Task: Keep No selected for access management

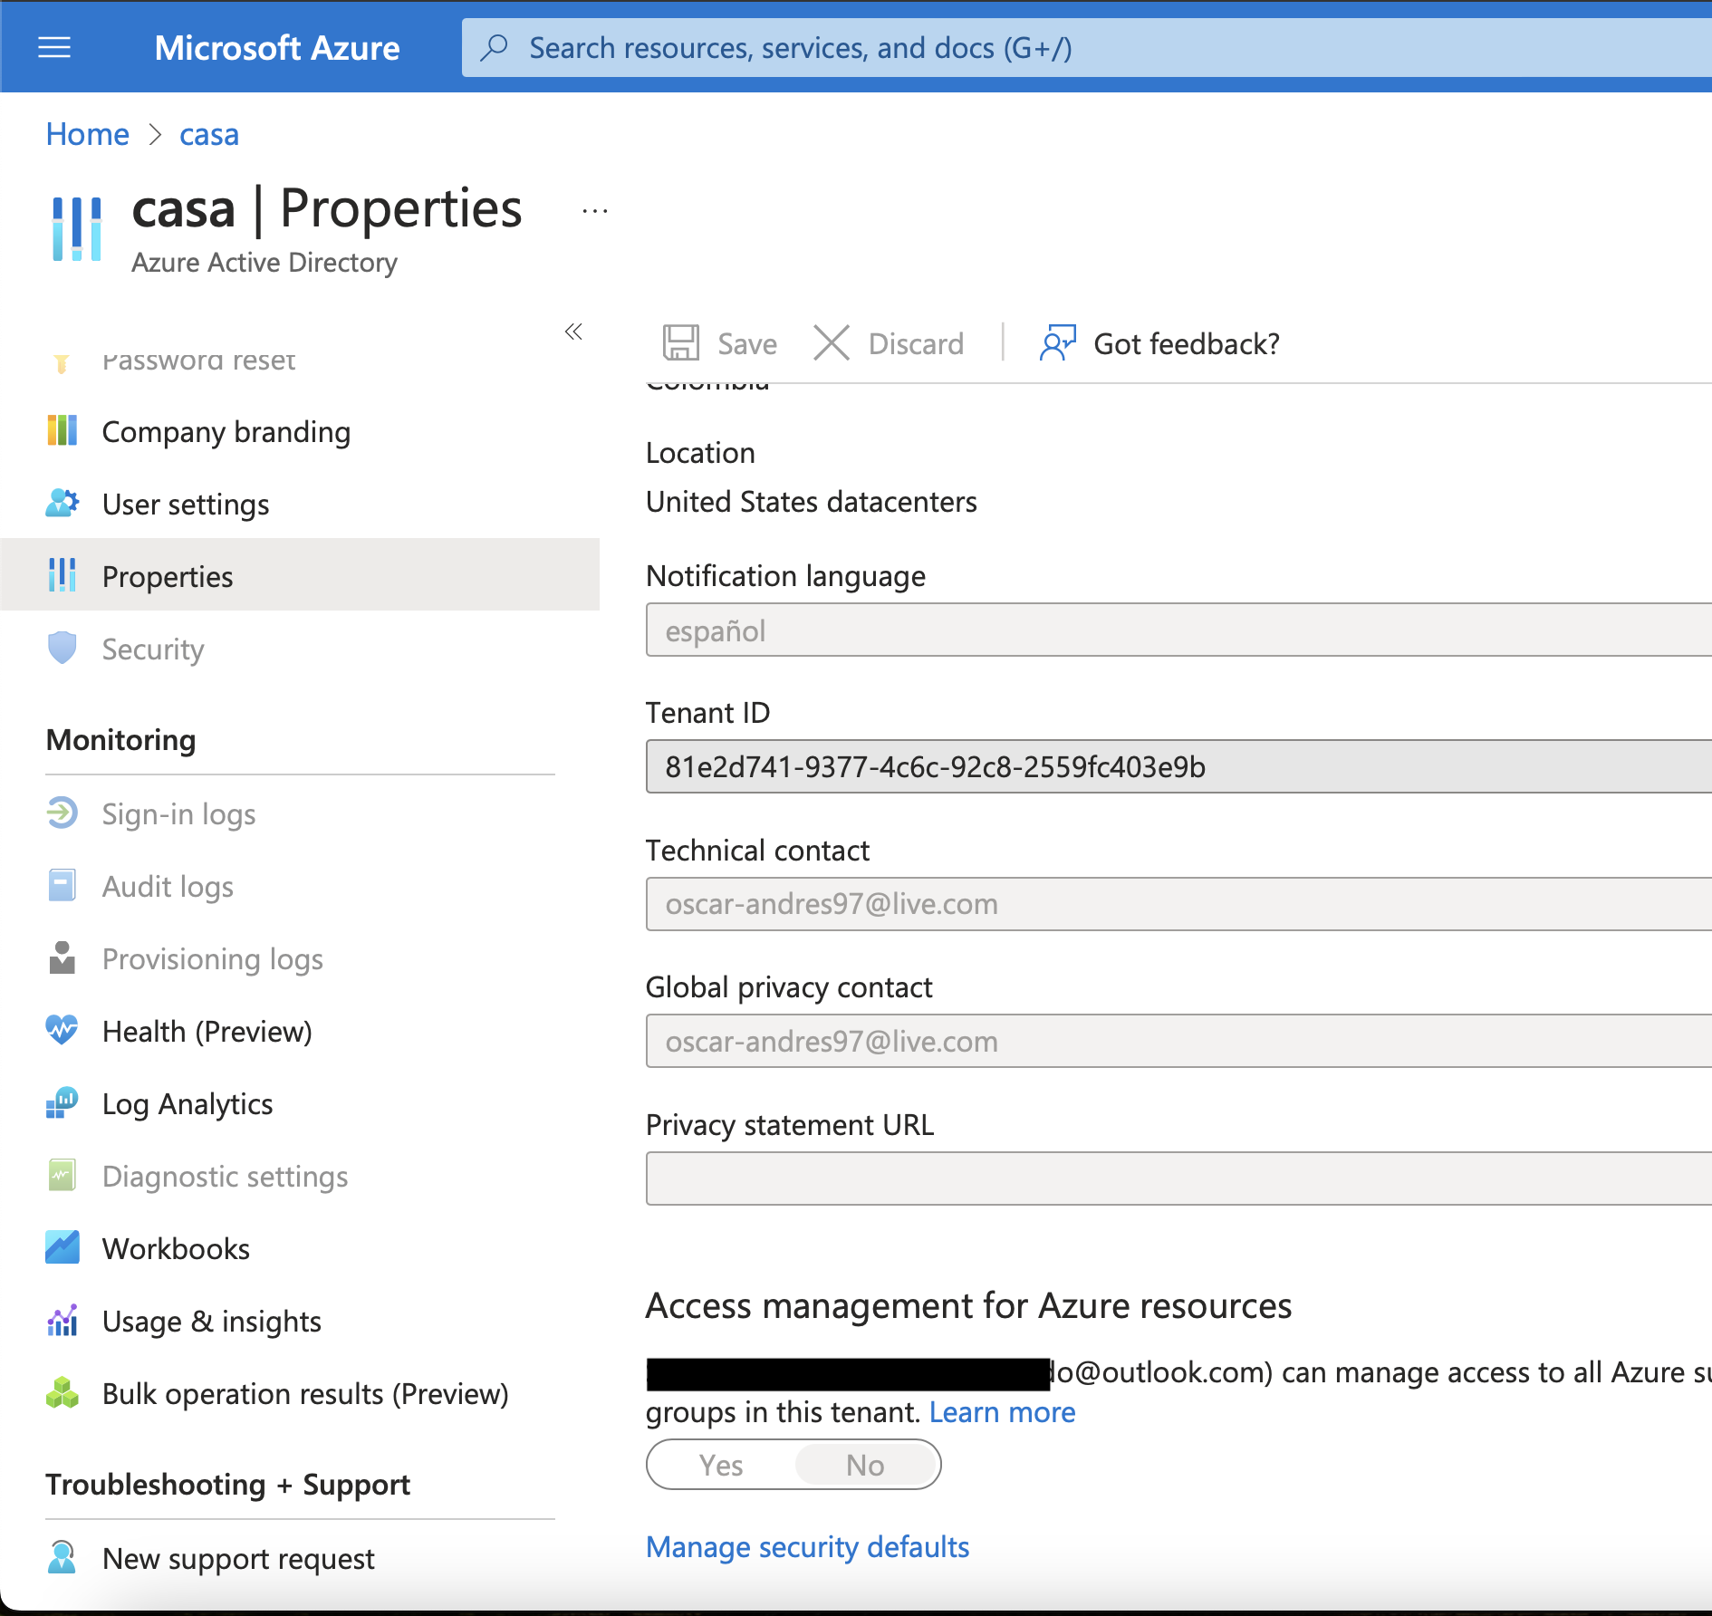Action: pos(866,1464)
